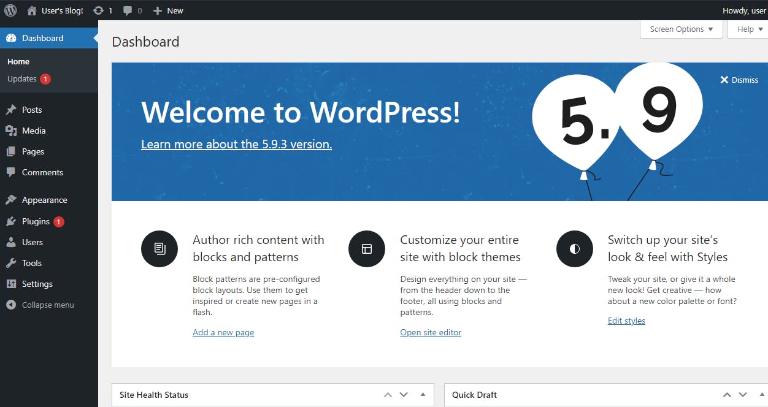Toggle the Quick Draft panel collapse

pos(761,395)
